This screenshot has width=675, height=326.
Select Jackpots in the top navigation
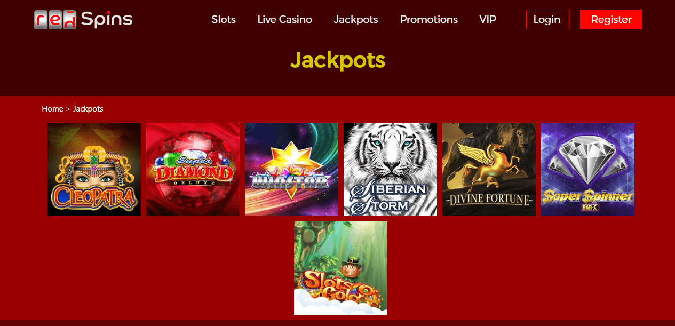pos(356,19)
